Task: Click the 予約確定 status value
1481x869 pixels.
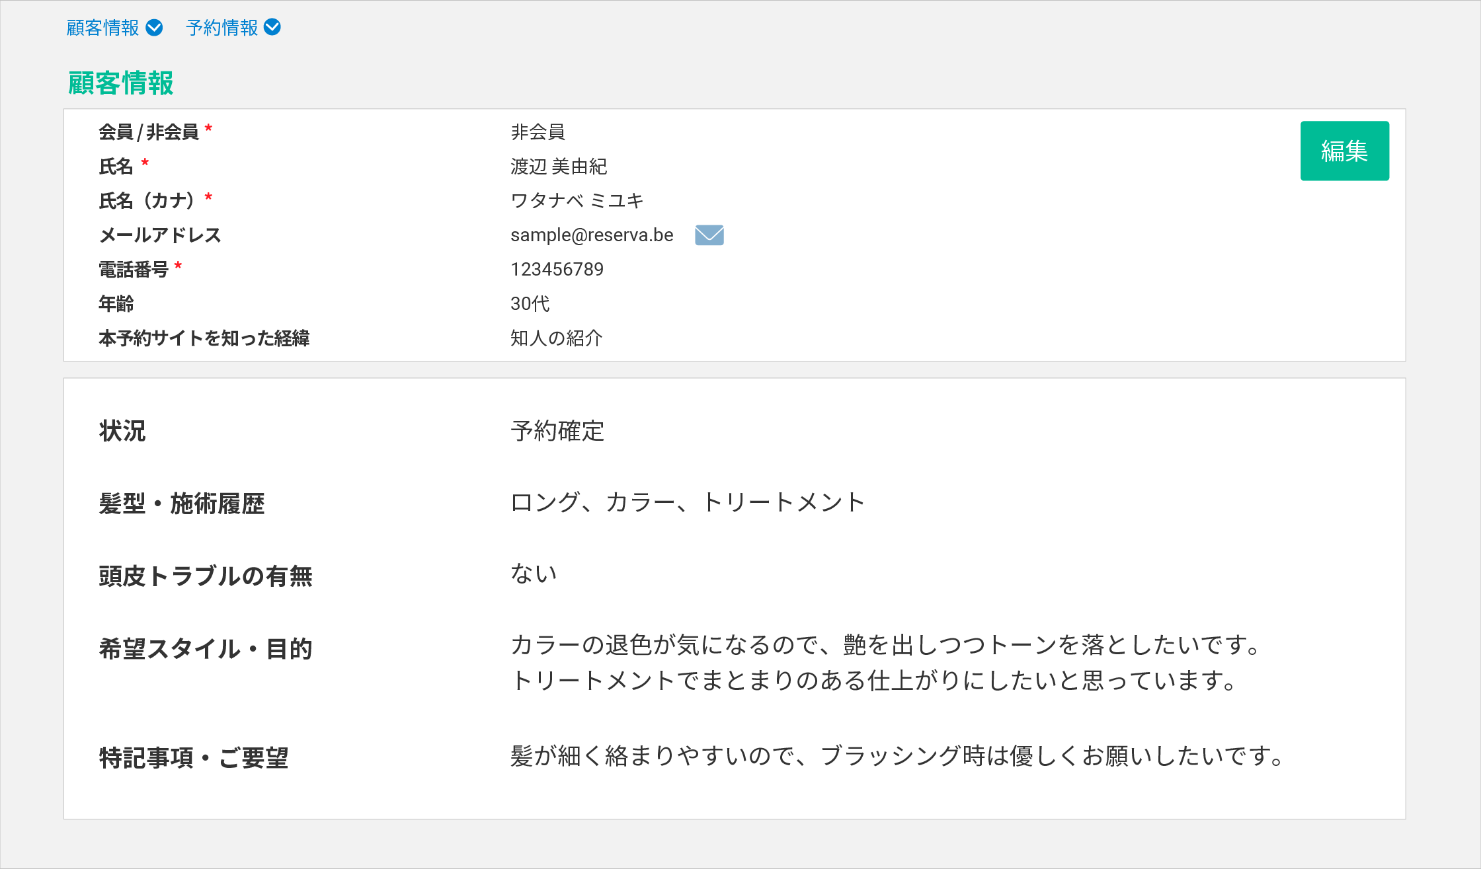Action: pyautogui.click(x=557, y=431)
